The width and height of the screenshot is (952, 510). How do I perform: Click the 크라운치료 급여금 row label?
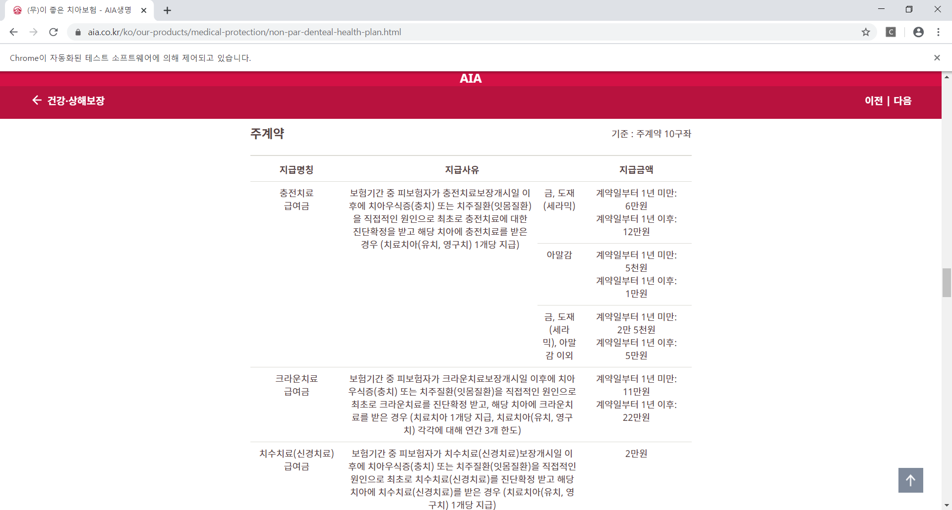[297, 385]
